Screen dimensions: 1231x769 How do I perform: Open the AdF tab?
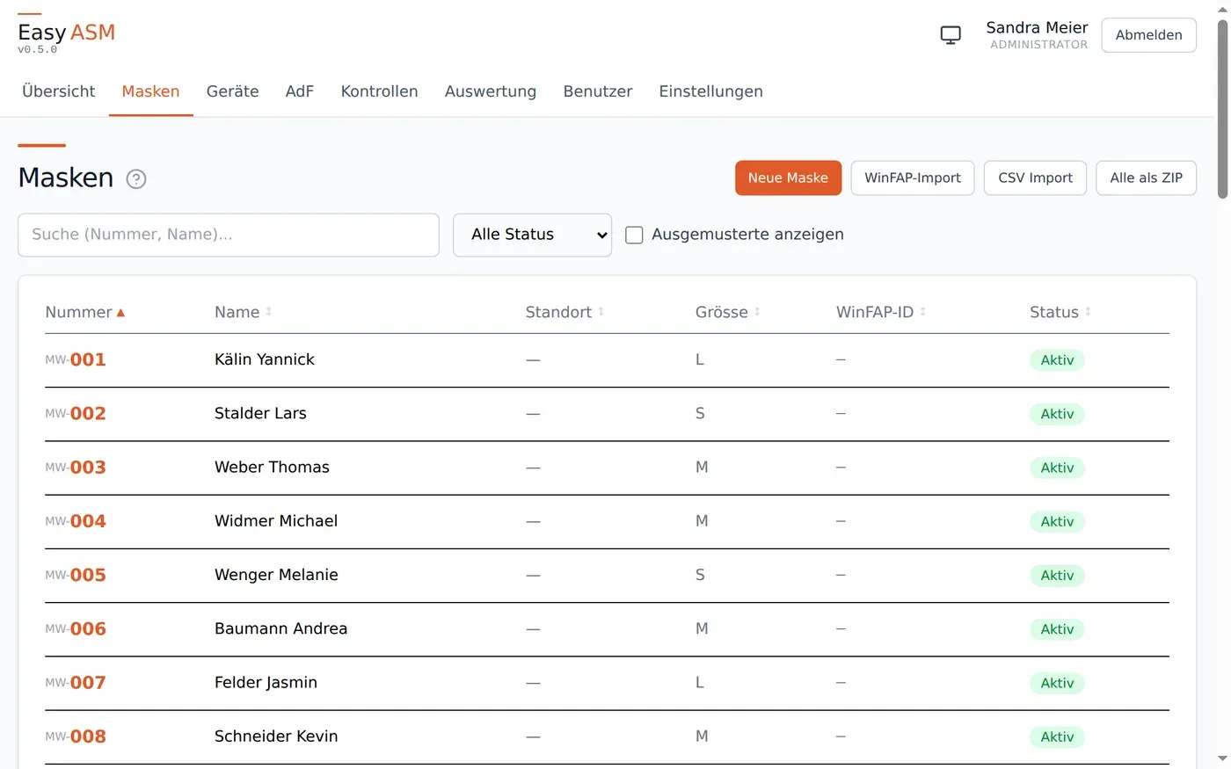pyautogui.click(x=300, y=91)
